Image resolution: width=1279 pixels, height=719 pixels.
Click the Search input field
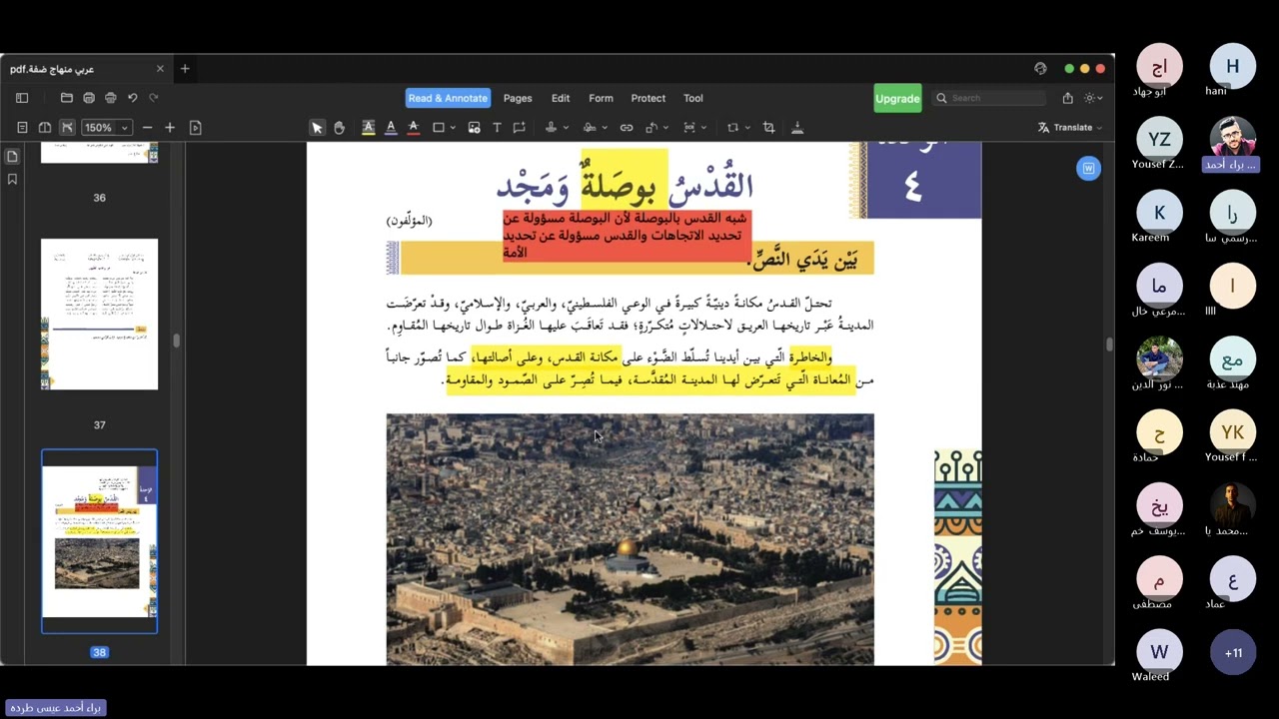(989, 98)
